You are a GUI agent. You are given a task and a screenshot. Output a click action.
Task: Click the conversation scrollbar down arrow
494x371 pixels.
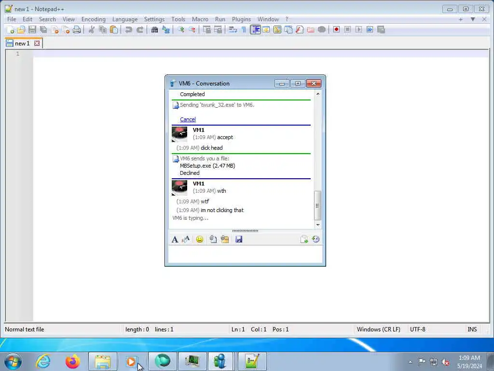(318, 225)
